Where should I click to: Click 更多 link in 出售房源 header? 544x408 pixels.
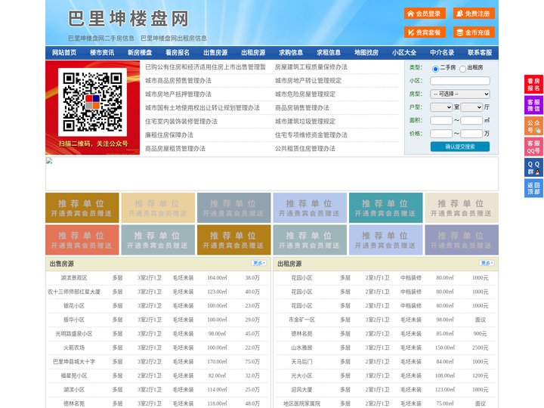coord(259,264)
